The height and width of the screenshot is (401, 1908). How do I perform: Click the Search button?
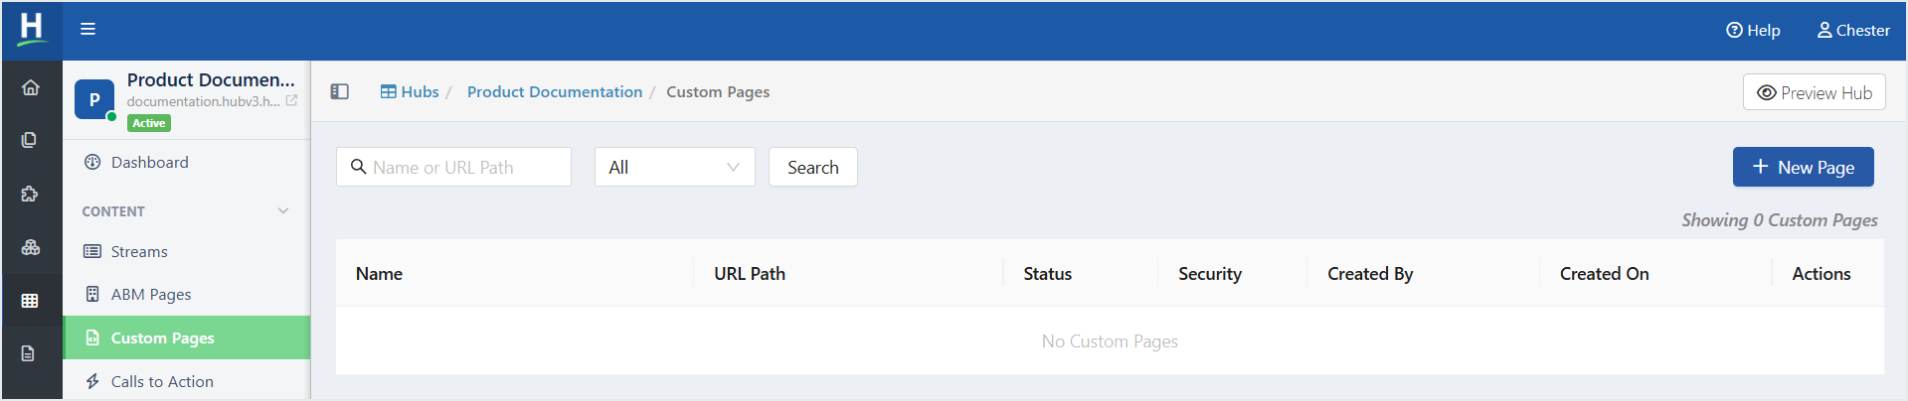click(x=812, y=167)
